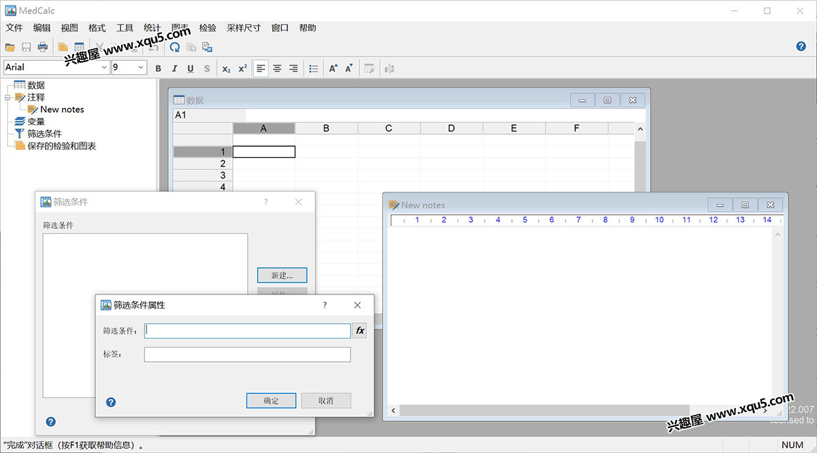817x453 pixels.
Task: Open the 视图 menu
Action: pyautogui.click(x=69, y=28)
